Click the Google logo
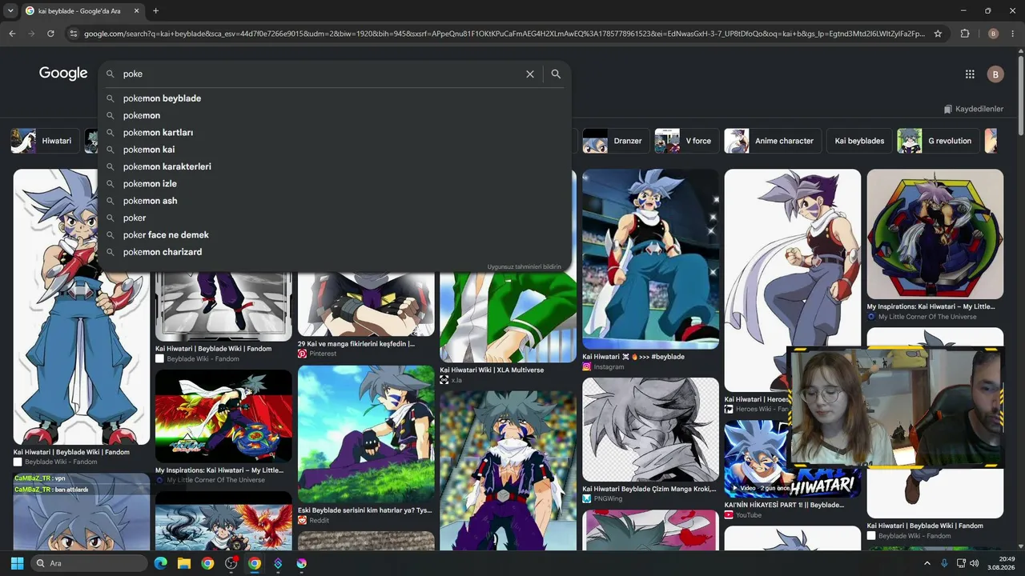This screenshot has height=576, width=1025. [x=63, y=74]
